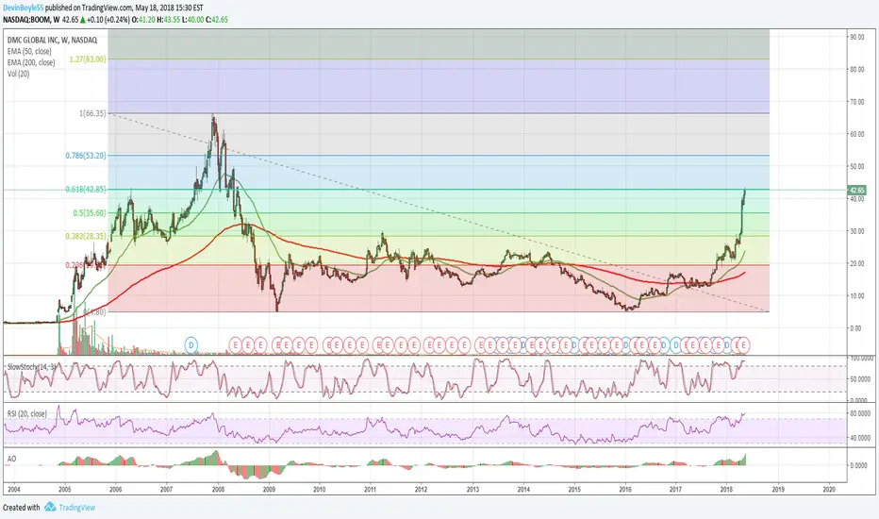Viewport: 879px width, 519px height.
Task: Click the 50.00 price axis label
Action: pos(857,167)
